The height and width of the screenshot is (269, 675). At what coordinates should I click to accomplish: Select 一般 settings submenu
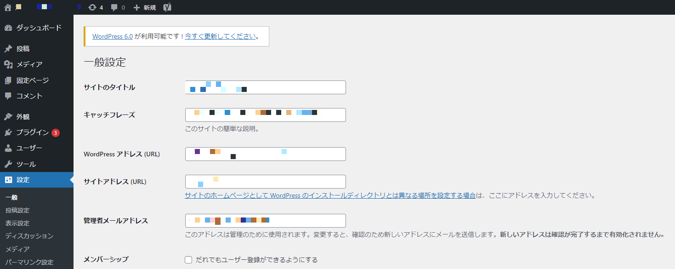pos(11,197)
